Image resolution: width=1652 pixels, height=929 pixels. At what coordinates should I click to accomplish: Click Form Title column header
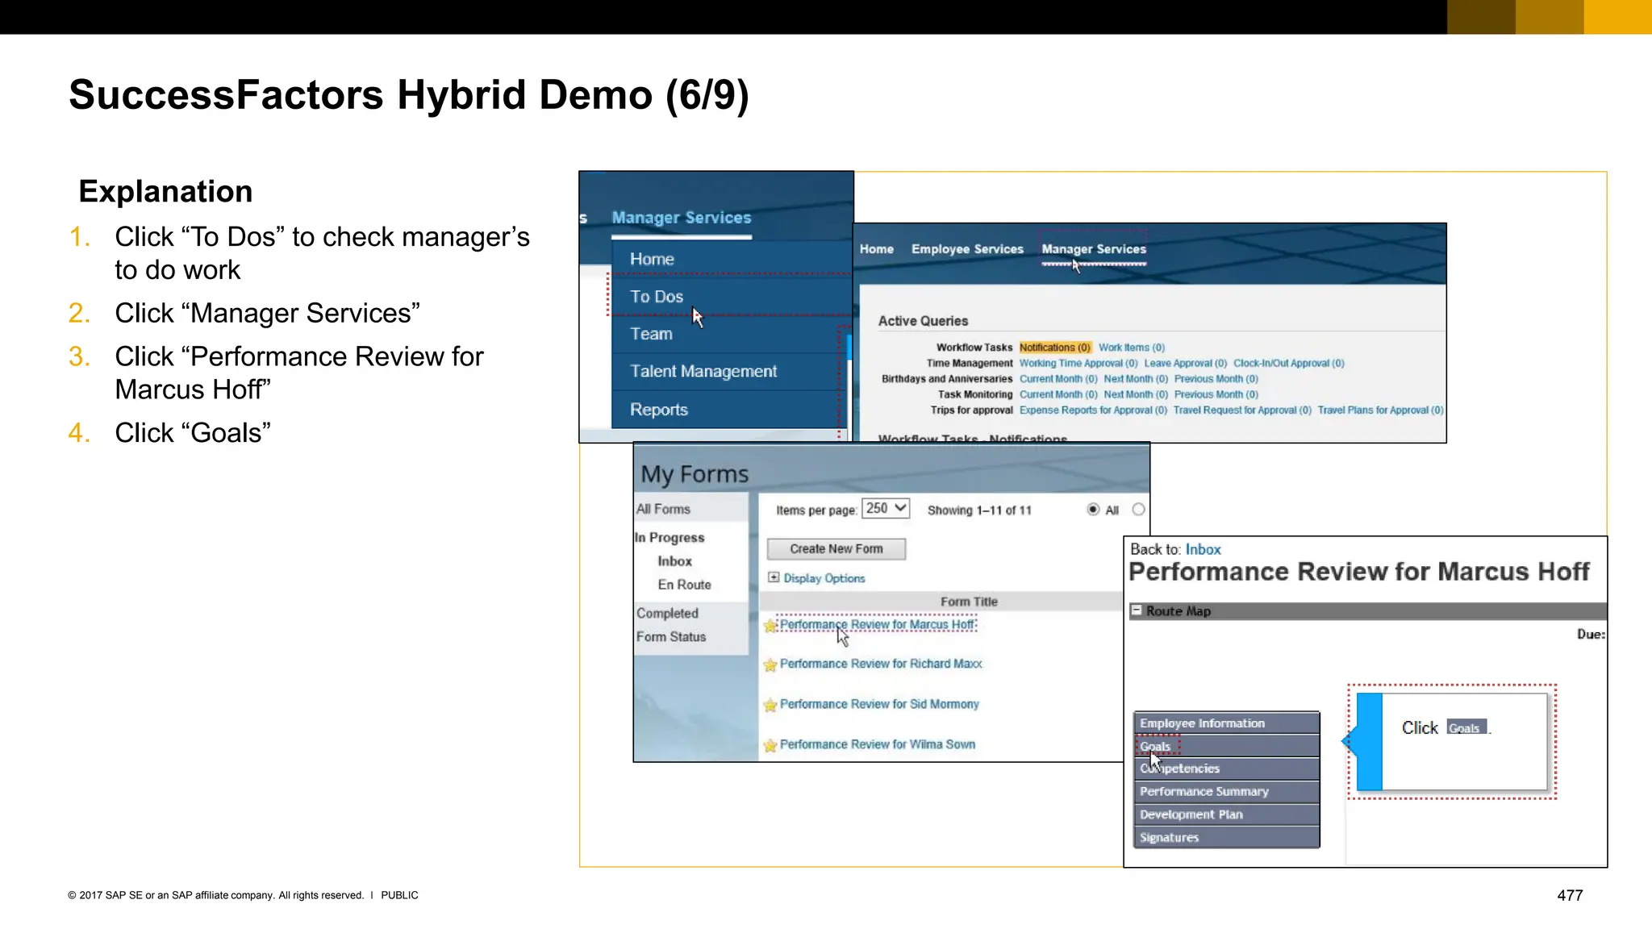pos(969,602)
